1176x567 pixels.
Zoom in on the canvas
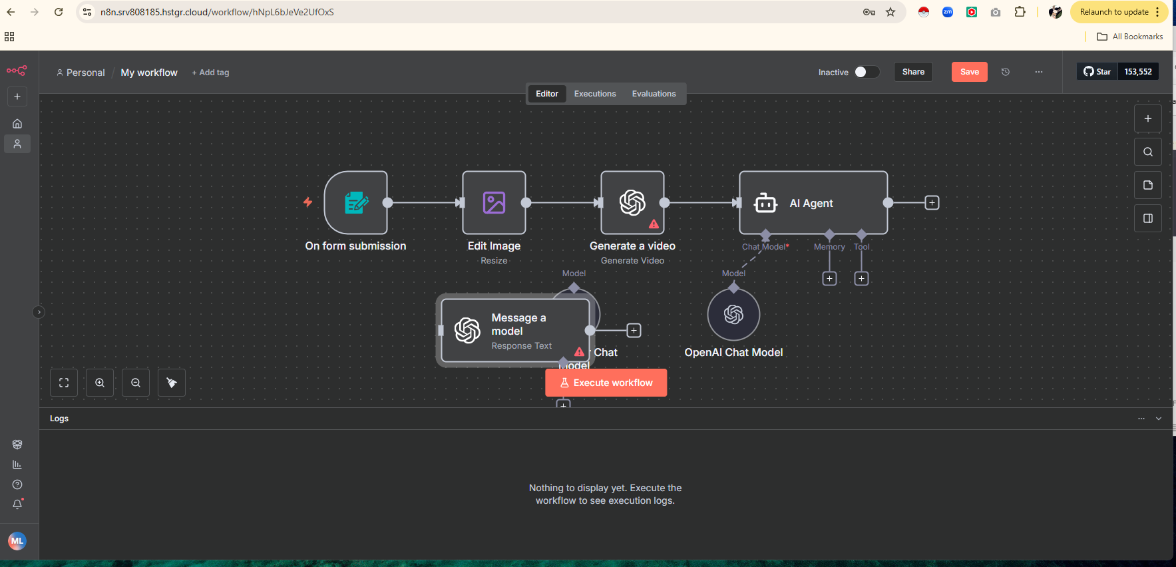100,383
